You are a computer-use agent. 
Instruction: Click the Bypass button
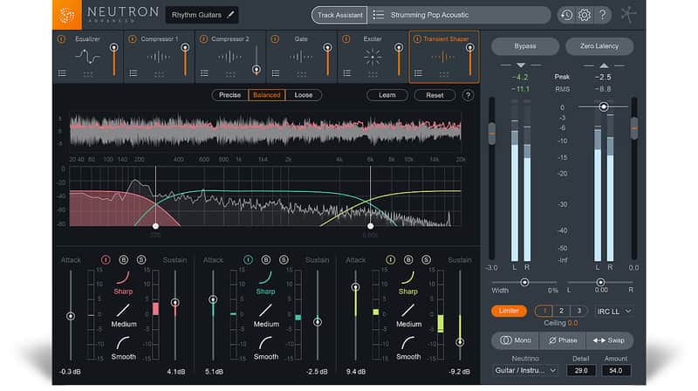pos(525,46)
